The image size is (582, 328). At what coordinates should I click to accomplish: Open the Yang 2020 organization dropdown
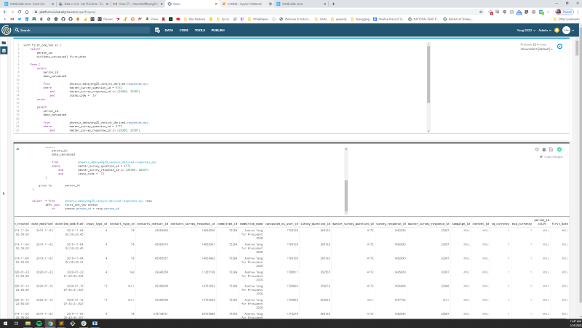tap(522, 30)
